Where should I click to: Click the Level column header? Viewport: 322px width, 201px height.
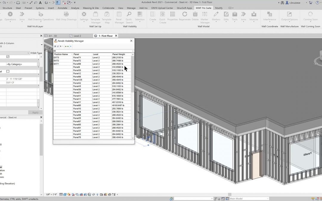102,54
